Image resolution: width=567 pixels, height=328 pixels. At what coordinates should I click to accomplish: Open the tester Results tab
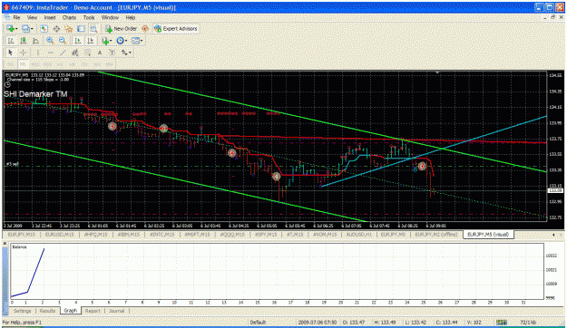[x=47, y=311]
